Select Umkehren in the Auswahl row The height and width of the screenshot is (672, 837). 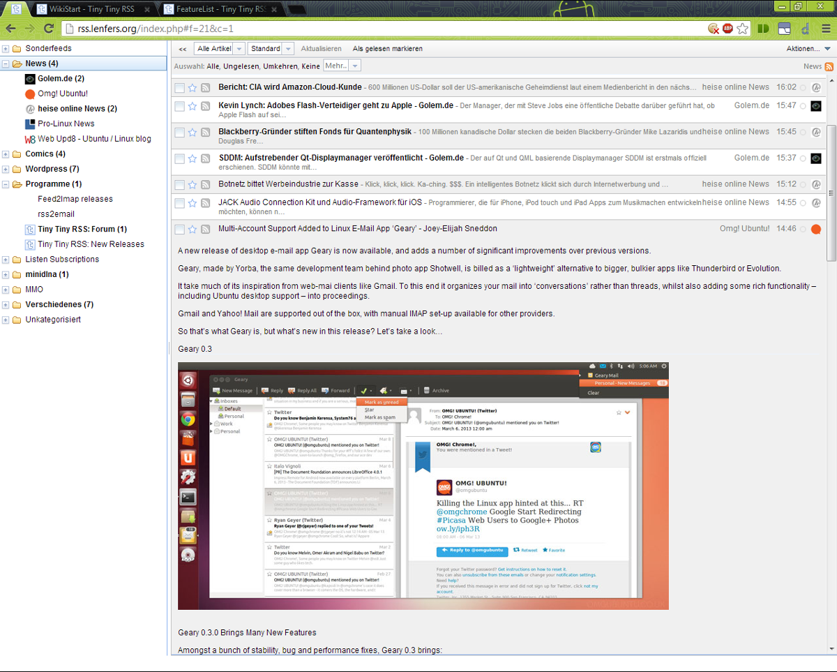[279, 66]
